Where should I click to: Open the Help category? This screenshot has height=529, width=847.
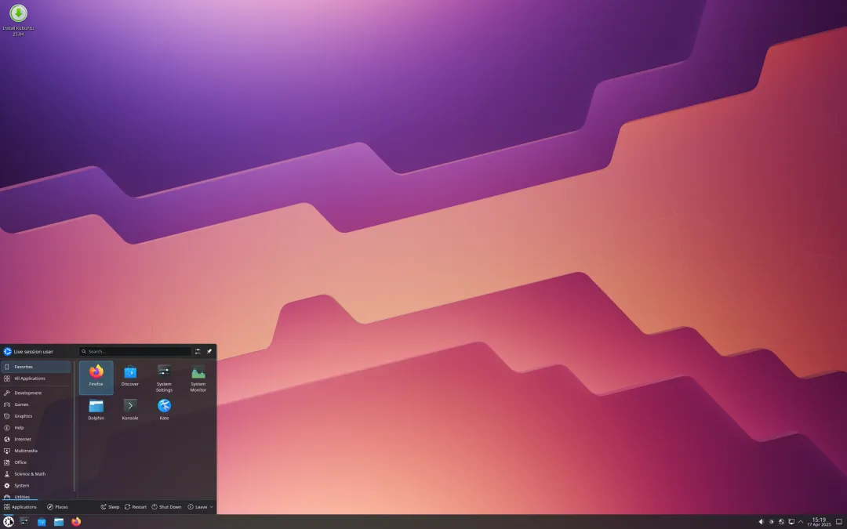(35, 428)
